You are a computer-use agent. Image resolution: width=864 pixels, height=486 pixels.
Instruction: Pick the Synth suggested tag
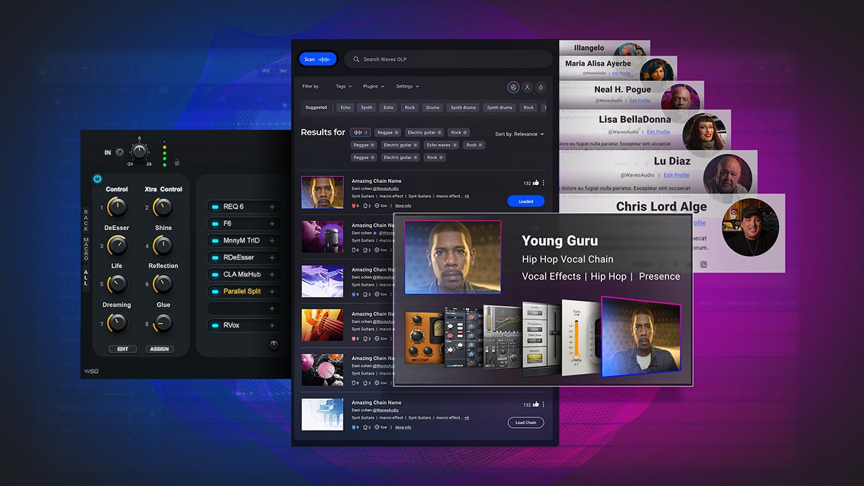(367, 107)
